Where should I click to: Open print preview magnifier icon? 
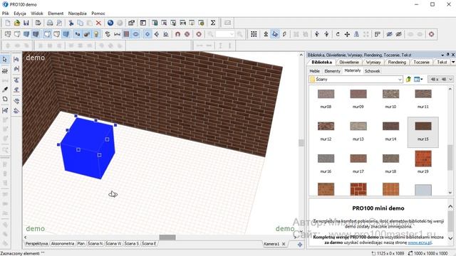59,23
